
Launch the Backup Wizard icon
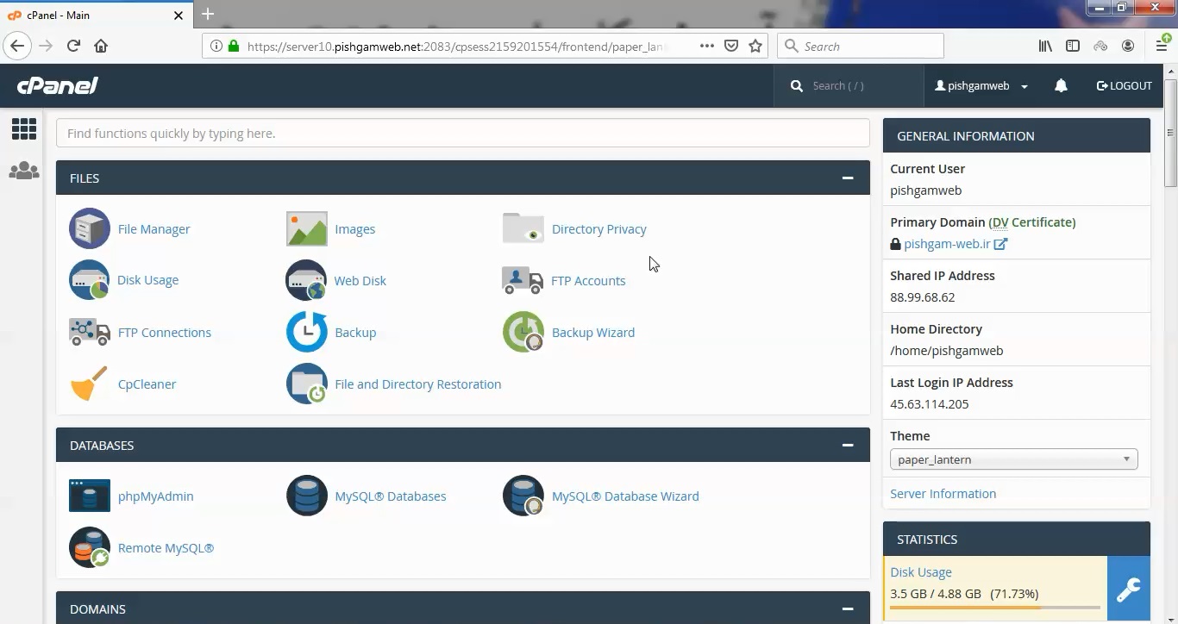[x=523, y=332]
